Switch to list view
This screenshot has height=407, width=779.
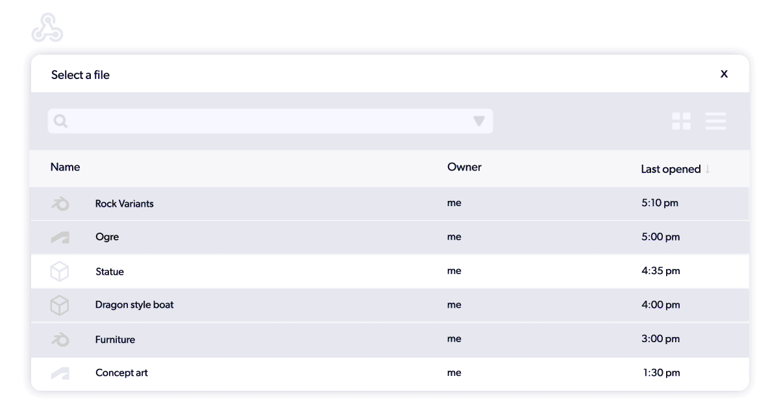tap(715, 121)
